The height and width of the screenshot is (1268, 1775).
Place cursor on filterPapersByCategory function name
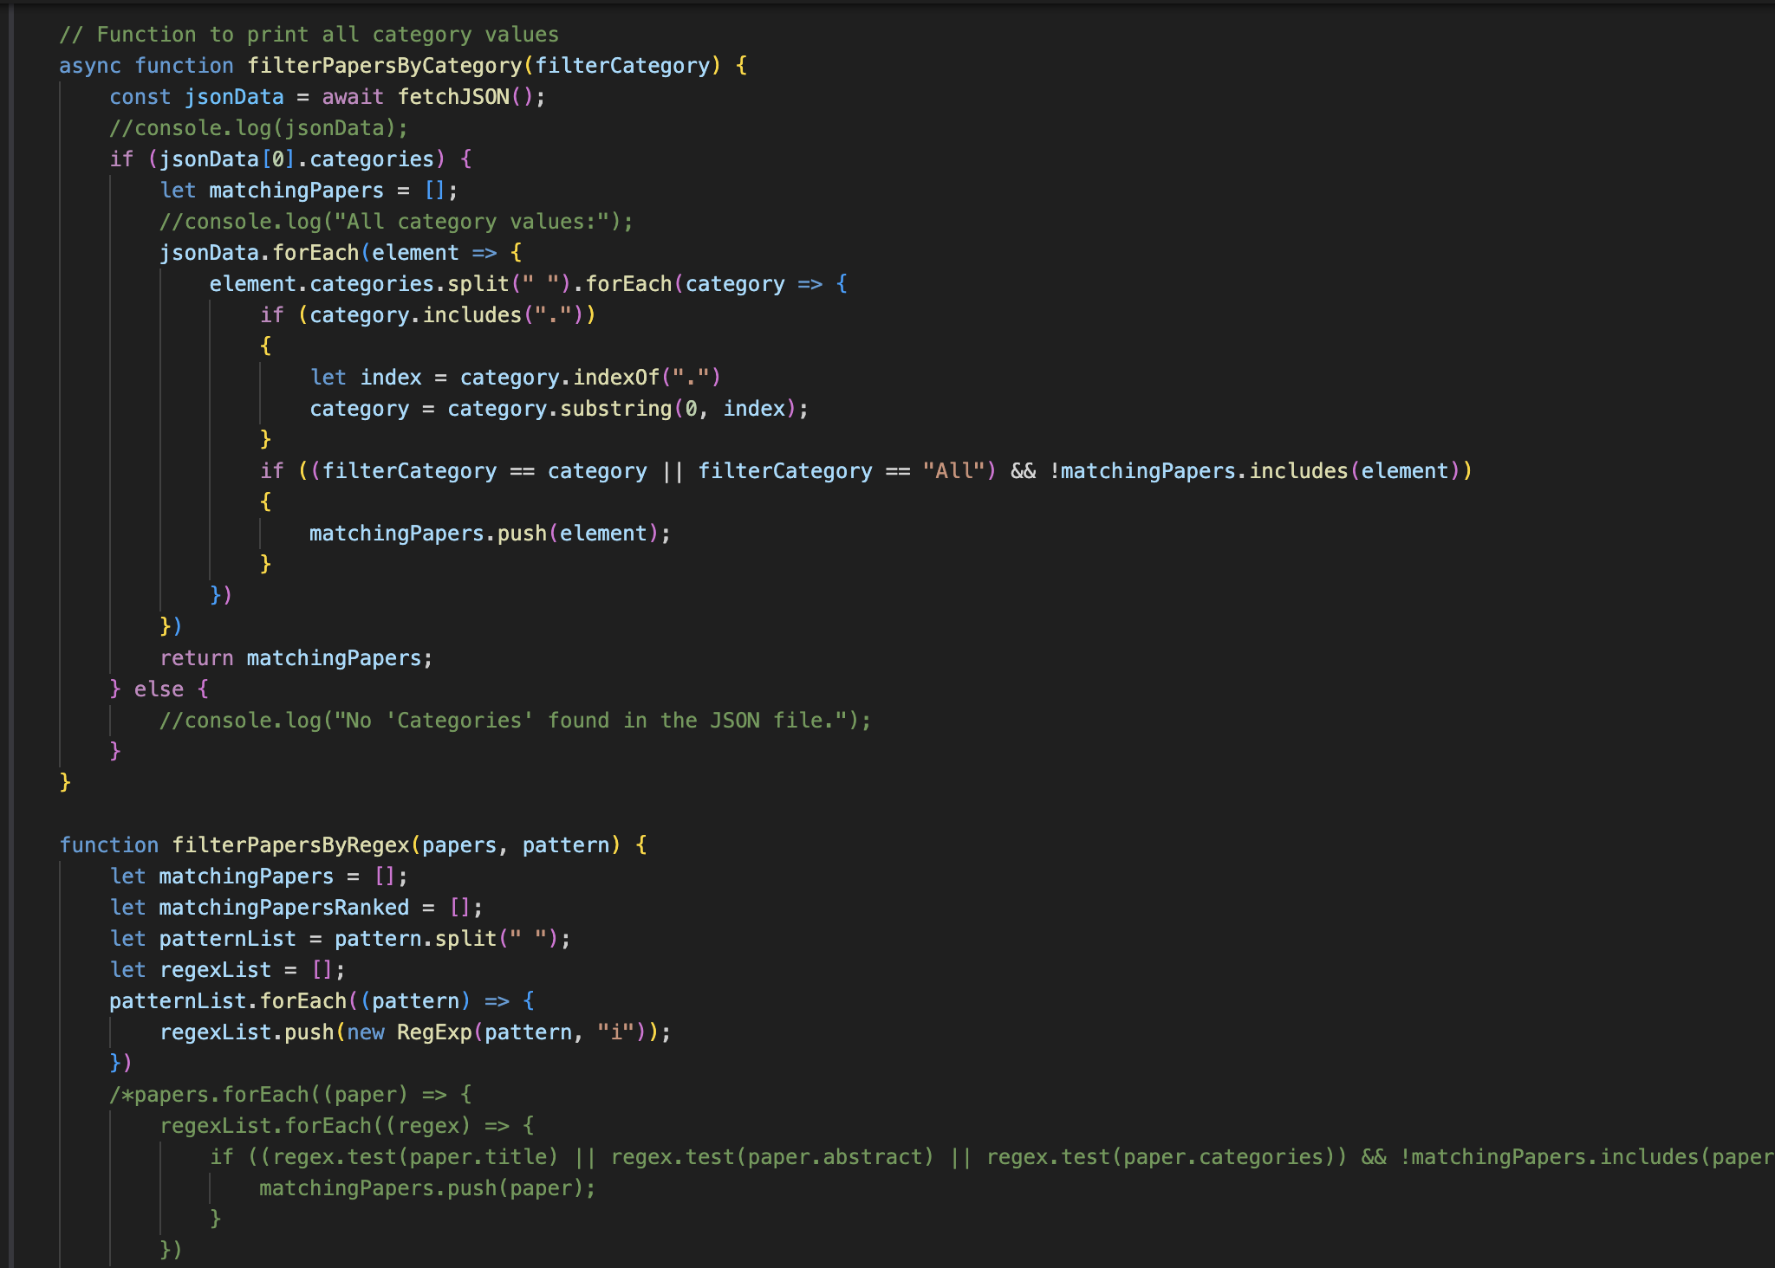[384, 66]
